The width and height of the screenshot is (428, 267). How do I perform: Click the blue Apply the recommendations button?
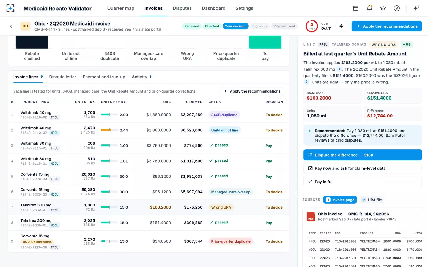387,26
